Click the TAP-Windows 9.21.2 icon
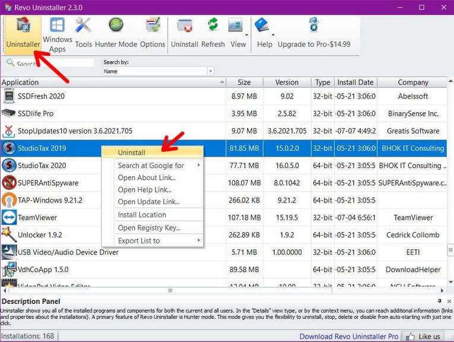This screenshot has width=454, height=342. pos(9,200)
